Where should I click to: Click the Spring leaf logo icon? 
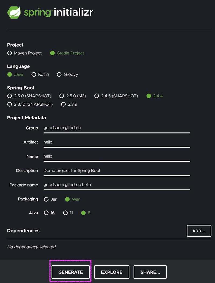tap(14, 12)
